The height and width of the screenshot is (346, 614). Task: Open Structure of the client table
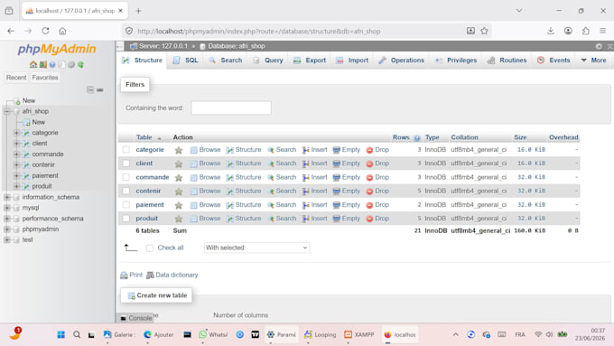click(244, 164)
